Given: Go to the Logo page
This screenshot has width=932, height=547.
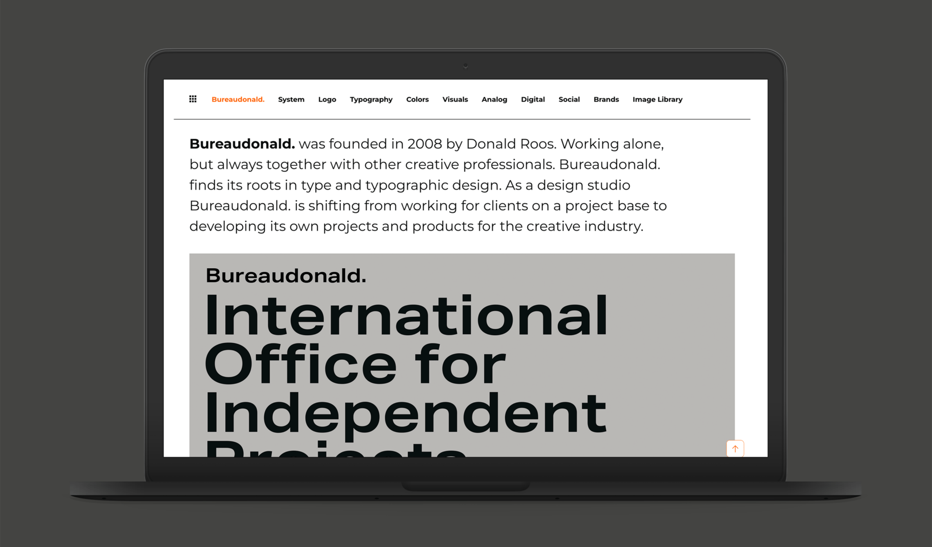Looking at the screenshot, I should [327, 100].
